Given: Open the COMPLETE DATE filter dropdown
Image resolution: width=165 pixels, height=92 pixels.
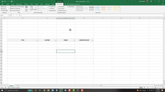Looking at the screenshot, I should (x=93, y=40).
